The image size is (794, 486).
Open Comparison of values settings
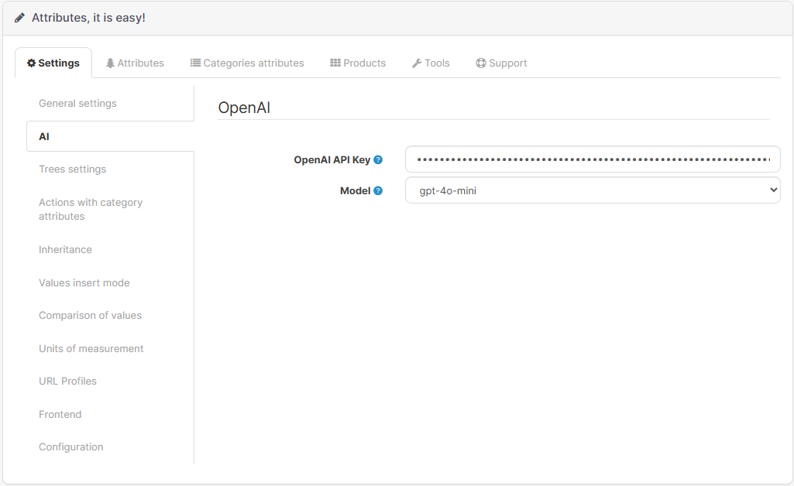[90, 316]
